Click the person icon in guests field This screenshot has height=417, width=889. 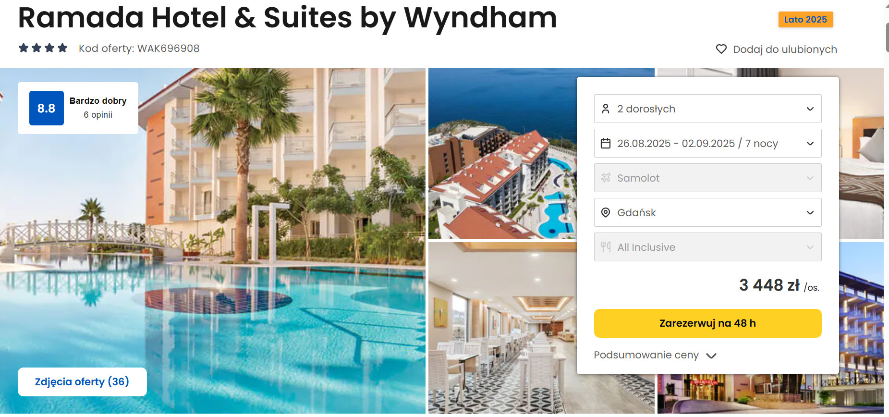tap(606, 109)
